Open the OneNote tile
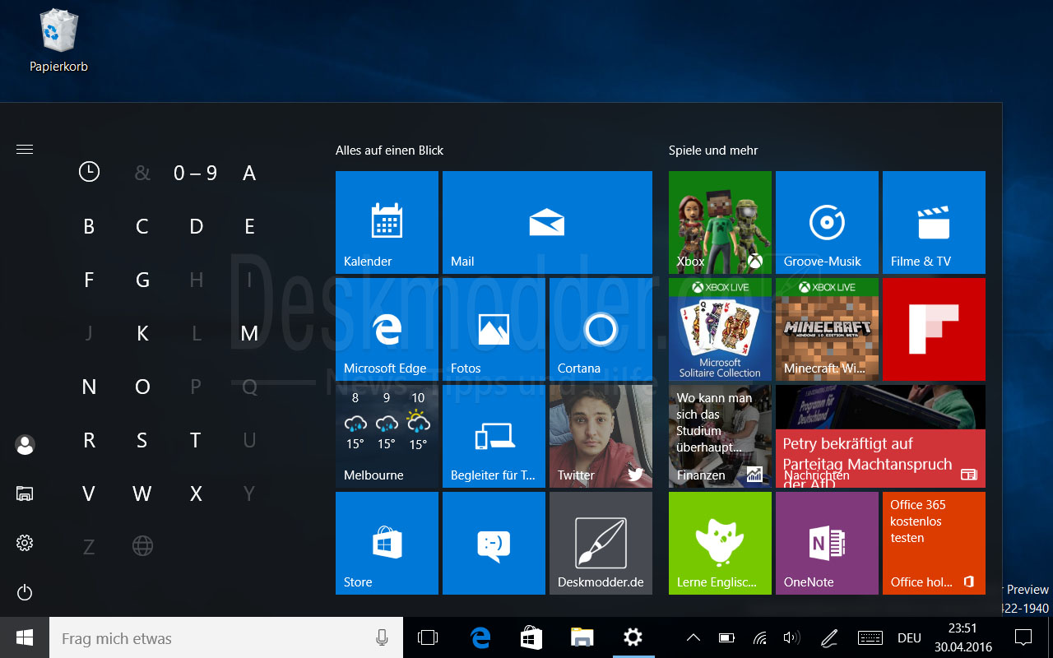This screenshot has width=1053, height=658. coord(827,543)
